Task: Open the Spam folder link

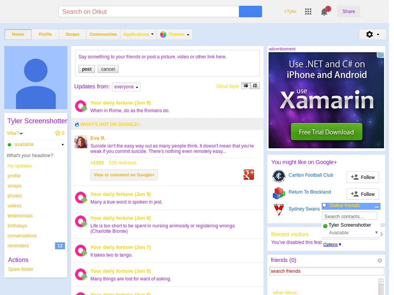Action: click(x=21, y=269)
